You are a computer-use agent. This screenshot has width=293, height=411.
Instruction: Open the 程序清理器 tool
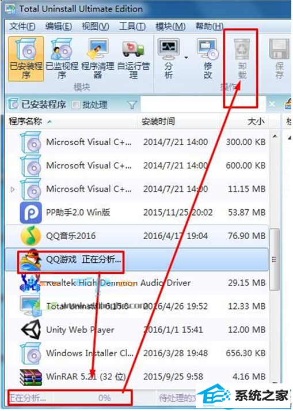(98, 59)
